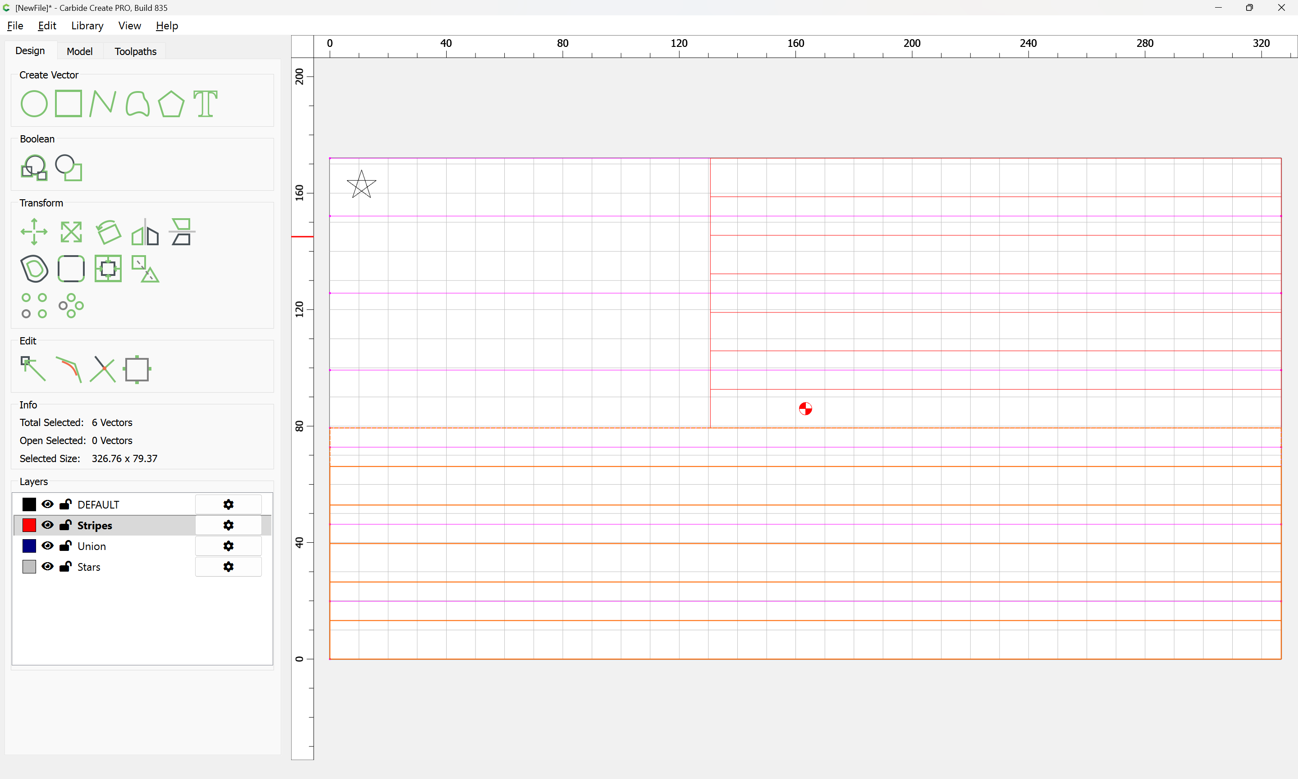
Task: Toggle visibility of the Union layer
Action: point(48,545)
